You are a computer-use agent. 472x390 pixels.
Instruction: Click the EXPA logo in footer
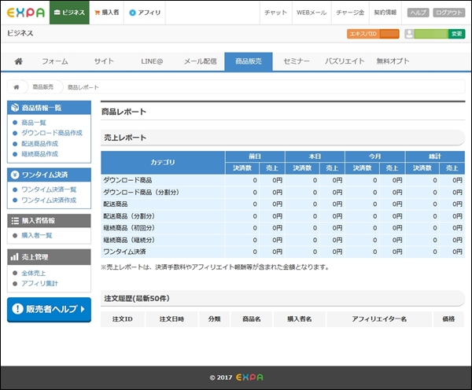tap(249, 377)
